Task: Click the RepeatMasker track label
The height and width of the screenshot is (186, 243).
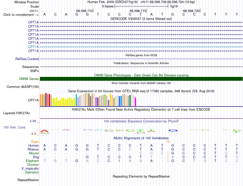Action: 28,180
